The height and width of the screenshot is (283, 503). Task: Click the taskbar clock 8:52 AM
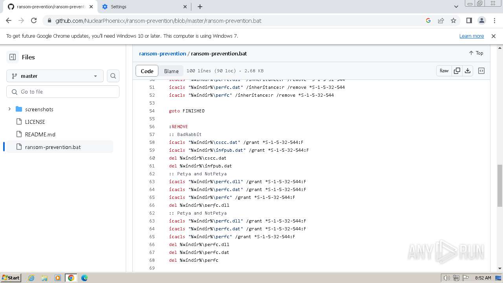[483, 278]
